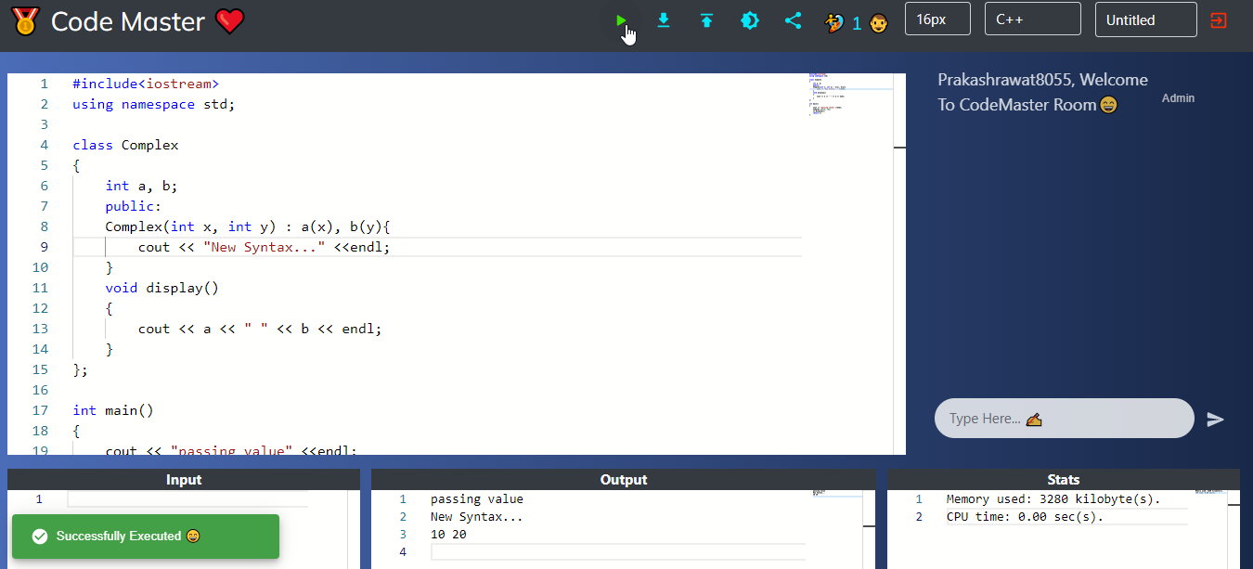Click the Stats panel header
The height and width of the screenshot is (569, 1253).
coord(1063,479)
